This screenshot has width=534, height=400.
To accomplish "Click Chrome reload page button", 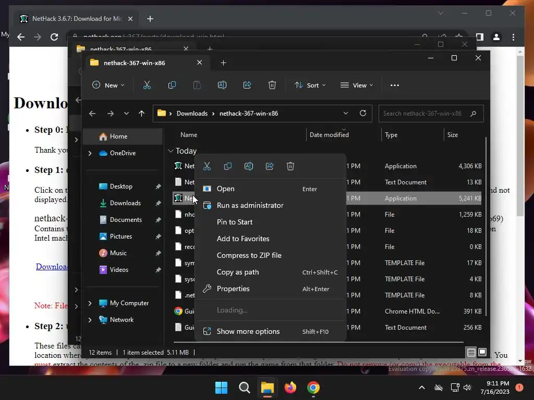I will 54,37.
